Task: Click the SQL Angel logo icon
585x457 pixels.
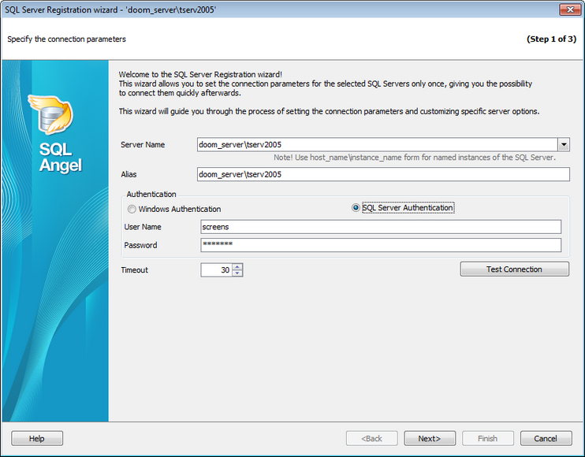Action: 51,115
